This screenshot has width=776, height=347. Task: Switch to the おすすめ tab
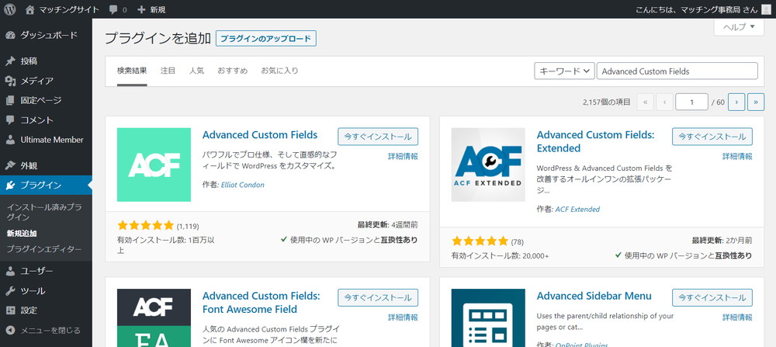pyautogui.click(x=233, y=71)
